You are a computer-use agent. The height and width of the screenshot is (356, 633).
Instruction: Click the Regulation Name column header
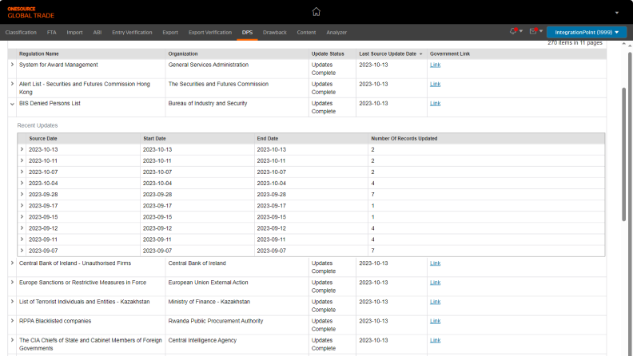tap(39, 53)
